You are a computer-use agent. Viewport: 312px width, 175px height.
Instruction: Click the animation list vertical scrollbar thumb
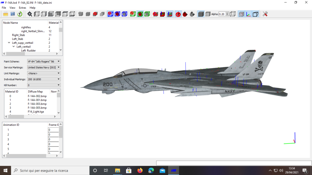tap(61, 132)
